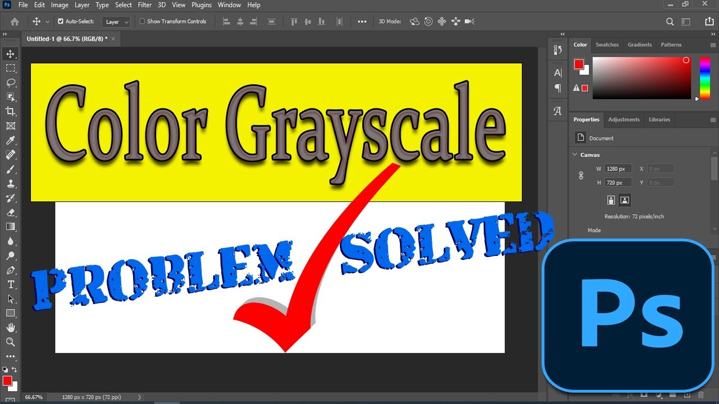Click the Share icon in options bar

[708, 21]
